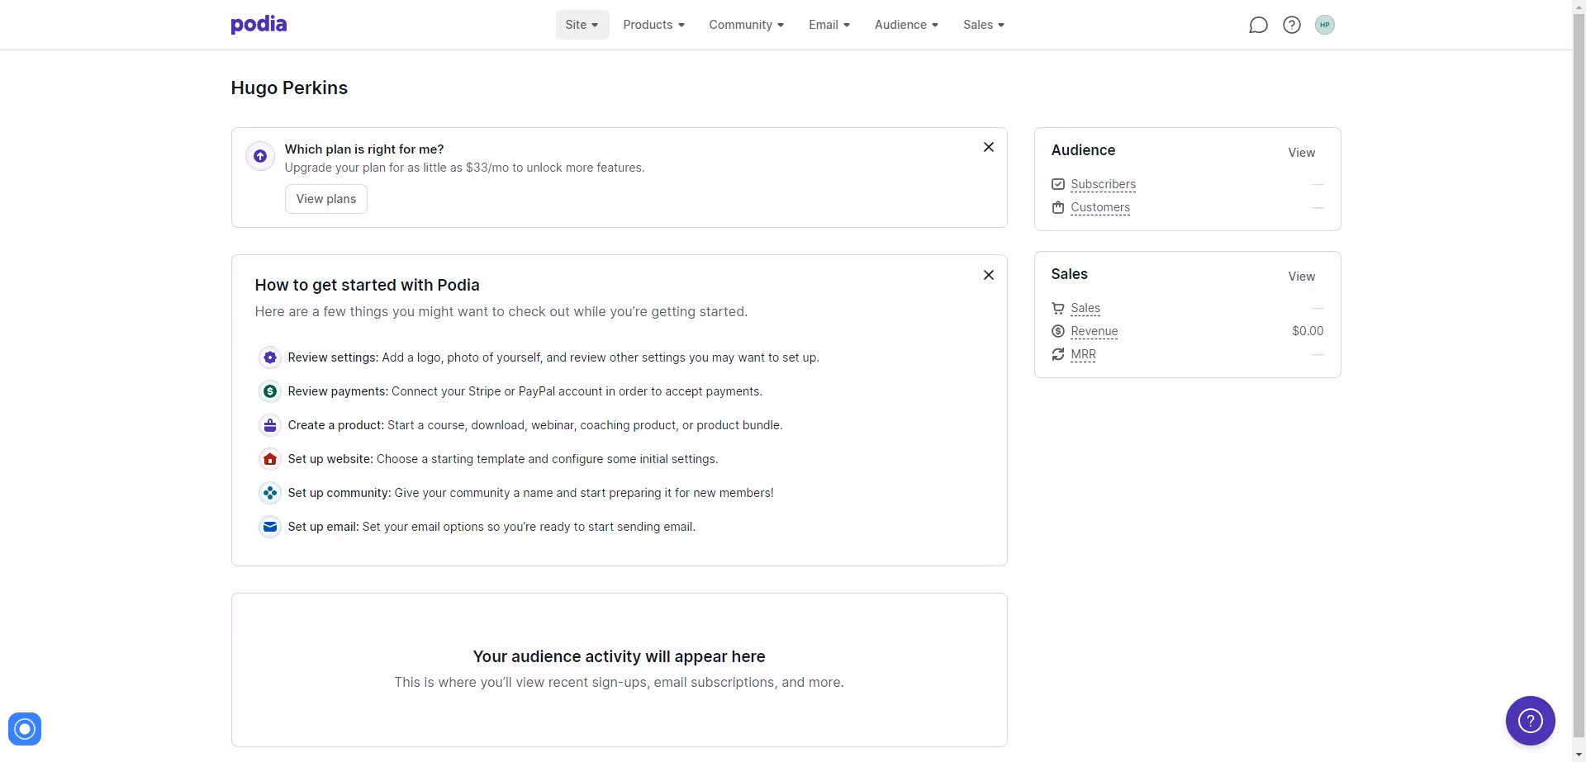Click the Subscribers checkbox icon
The image size is (1586, 762).
(1058, 184)
